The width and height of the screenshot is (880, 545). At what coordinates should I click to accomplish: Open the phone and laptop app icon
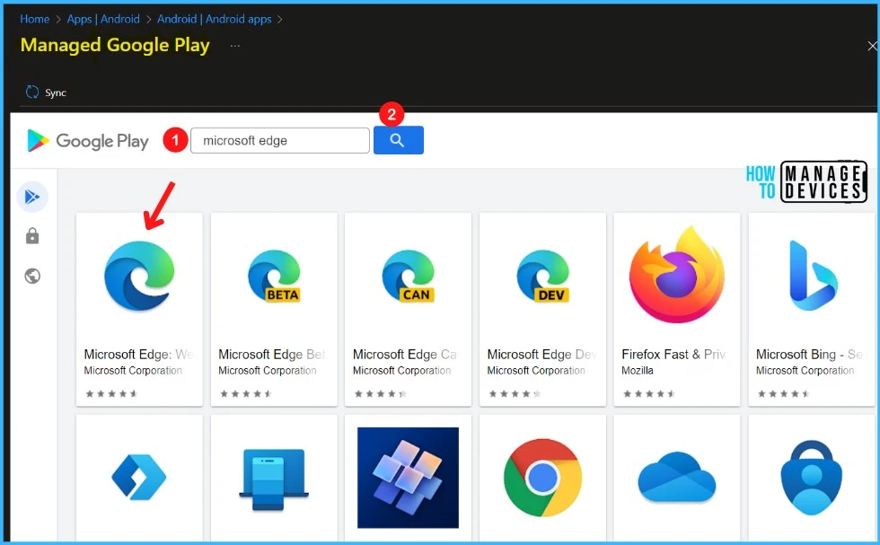point(274,479)
